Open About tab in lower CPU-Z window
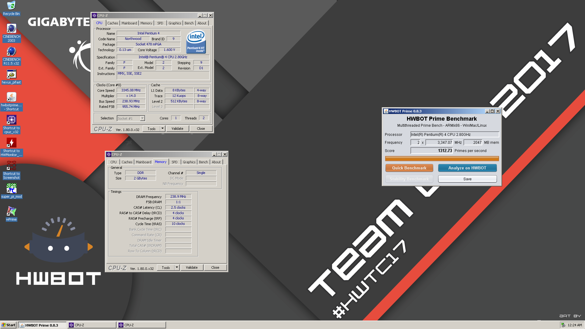The width and height of the screenshot is (585, 329). [x=216, y=162]
